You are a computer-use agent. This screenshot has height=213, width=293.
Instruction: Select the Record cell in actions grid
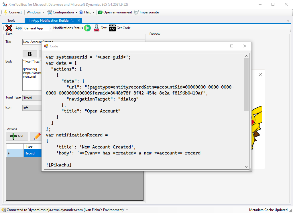(33, 153)
